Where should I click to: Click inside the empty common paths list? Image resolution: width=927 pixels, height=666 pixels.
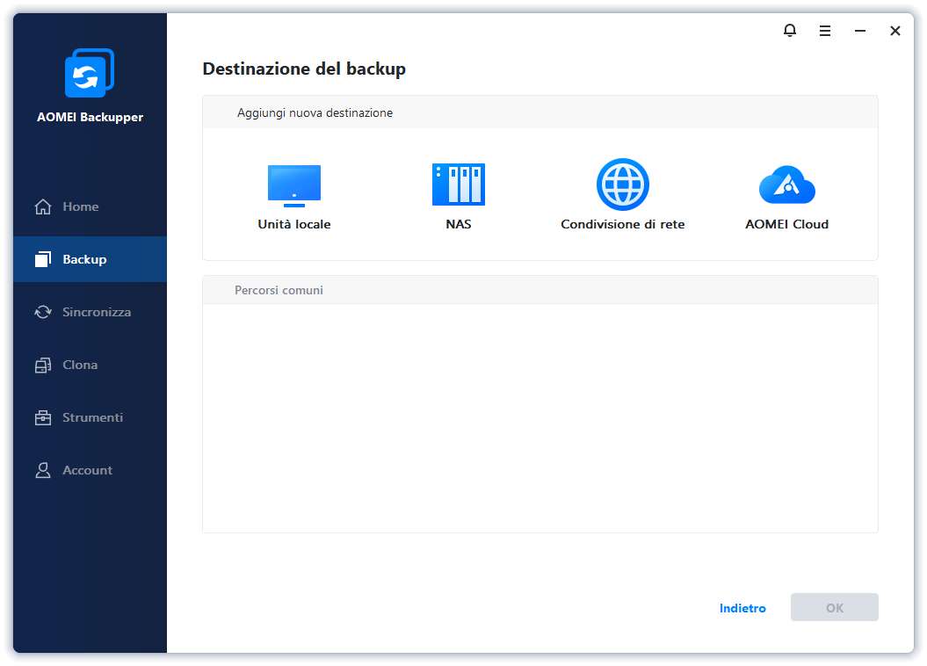(x=540, y=417)
